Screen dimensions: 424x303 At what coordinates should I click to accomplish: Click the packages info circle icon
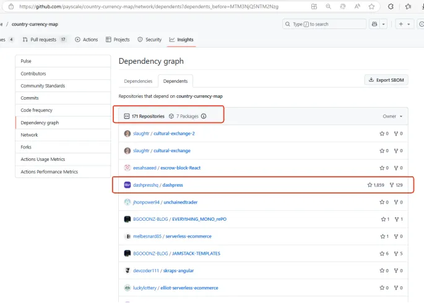point(204,116)
